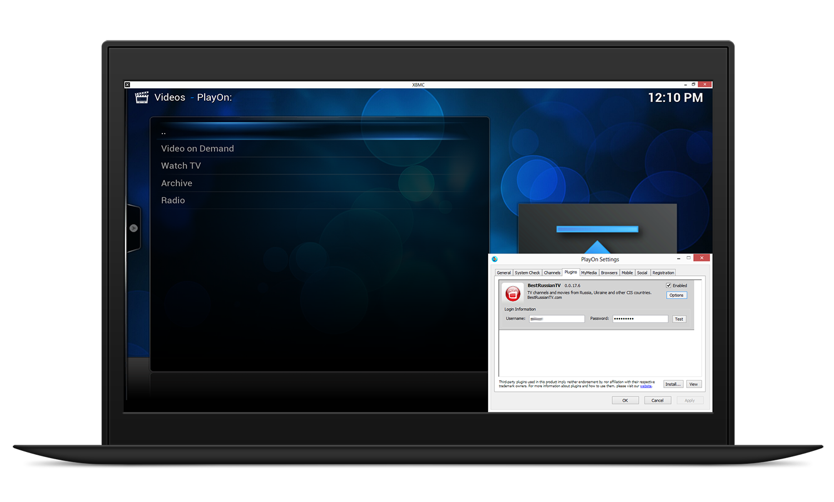The width and height of the screenshot is (834, 502).
Task: Switch to the Channels tab
Action: click(x=552, y=272)
